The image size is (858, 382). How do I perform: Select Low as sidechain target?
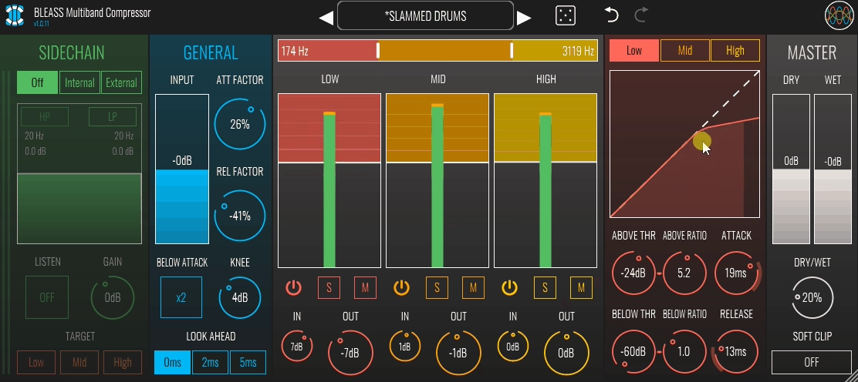pos(36,362)
